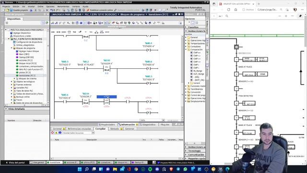Click the first editor toolbar insert network icon
Viewport: 307px width, 173px height.
pos(52,23)
